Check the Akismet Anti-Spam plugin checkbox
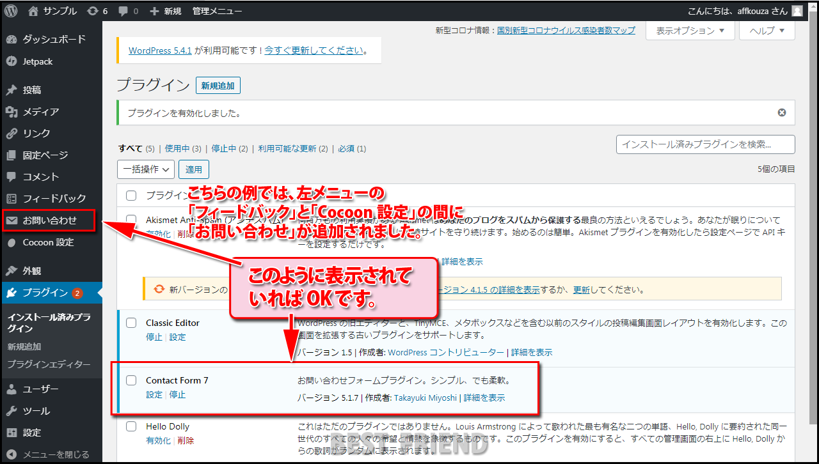 tap(131, 219)
